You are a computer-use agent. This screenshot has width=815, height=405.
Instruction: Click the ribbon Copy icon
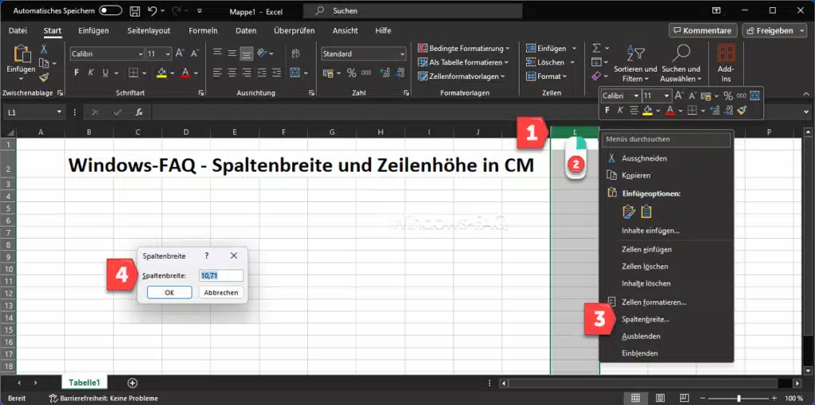45,63
